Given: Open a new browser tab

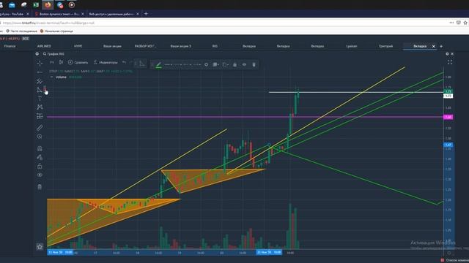Looking at the screenshot, I should click(146, 14).
